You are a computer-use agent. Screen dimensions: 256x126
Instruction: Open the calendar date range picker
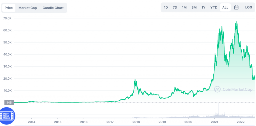click(x=236, y=7)
